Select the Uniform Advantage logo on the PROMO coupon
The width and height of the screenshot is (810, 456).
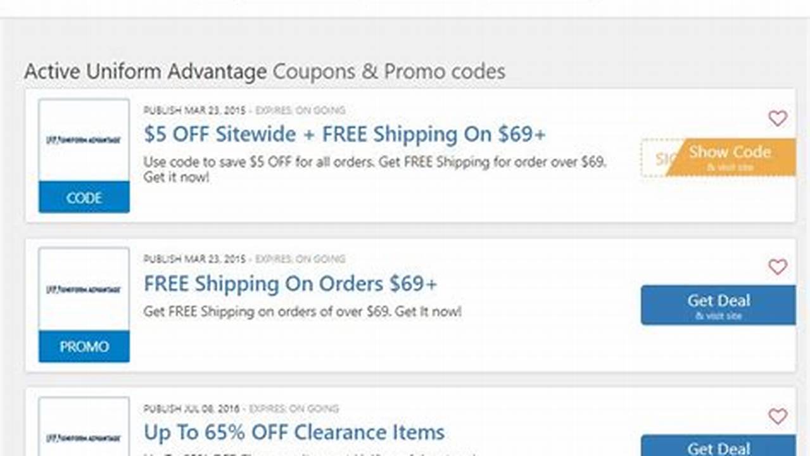84,288
